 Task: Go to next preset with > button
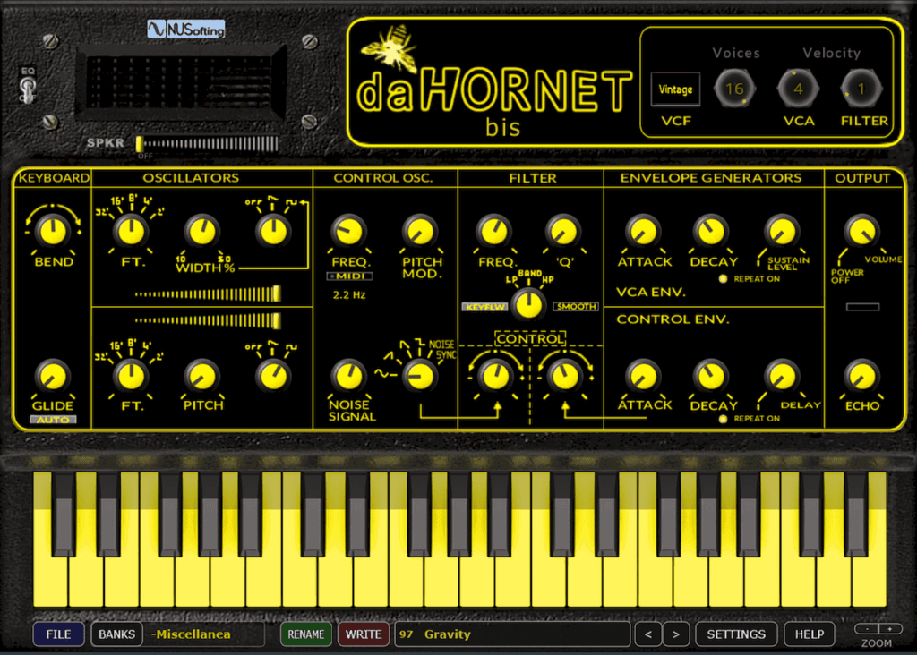[x=676, y=634]
